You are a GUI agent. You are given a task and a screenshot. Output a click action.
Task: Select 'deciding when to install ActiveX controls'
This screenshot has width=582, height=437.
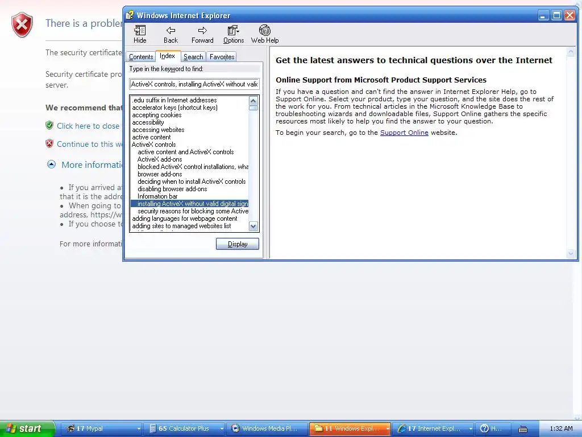[192, 182]
